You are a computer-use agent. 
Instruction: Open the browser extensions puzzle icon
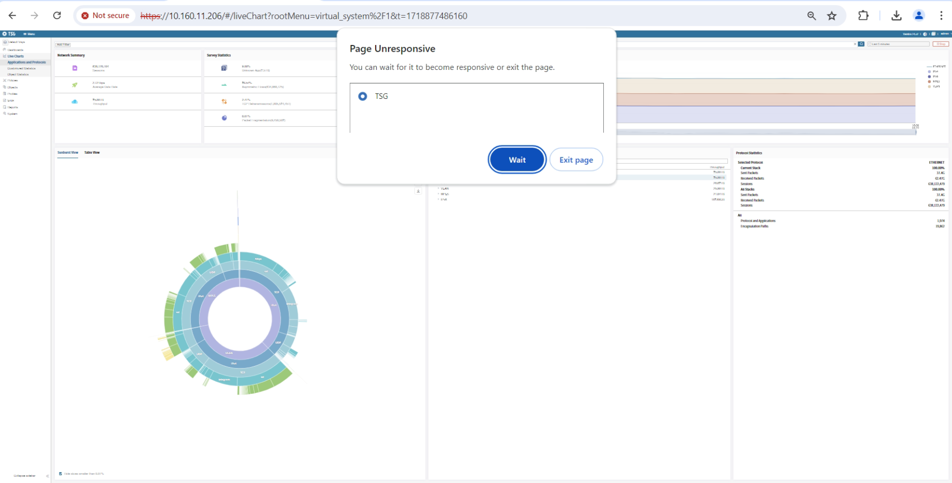pos(863,16)
